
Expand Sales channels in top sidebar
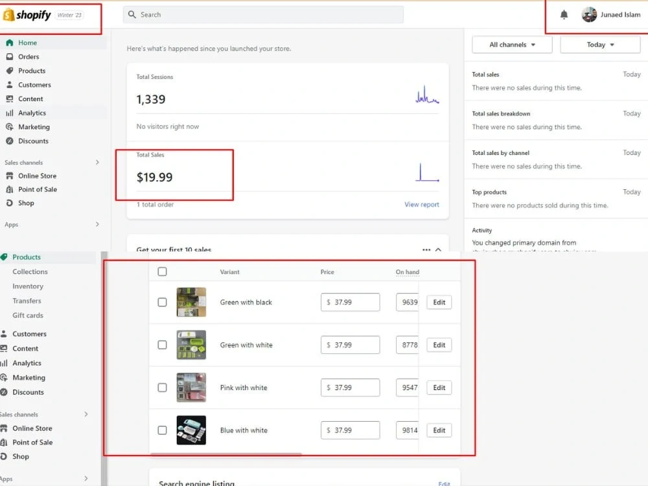[x=97, y=163]
